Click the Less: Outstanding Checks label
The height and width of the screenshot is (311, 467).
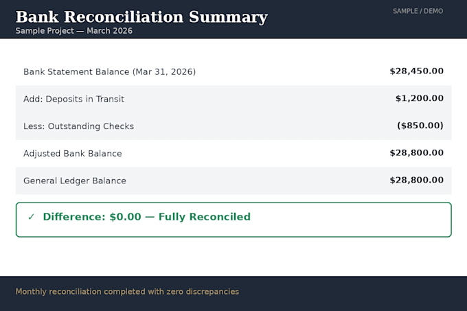[x=78, y=126]
